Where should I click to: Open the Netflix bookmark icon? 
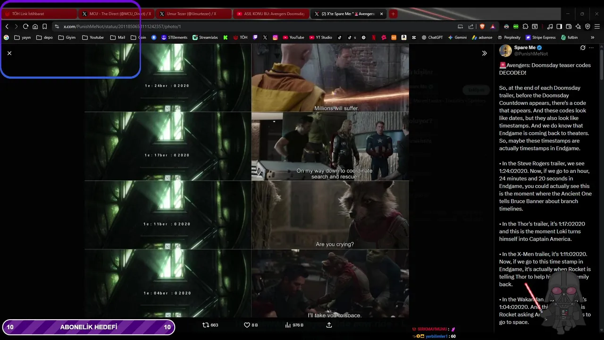click(x=374, y=37)
